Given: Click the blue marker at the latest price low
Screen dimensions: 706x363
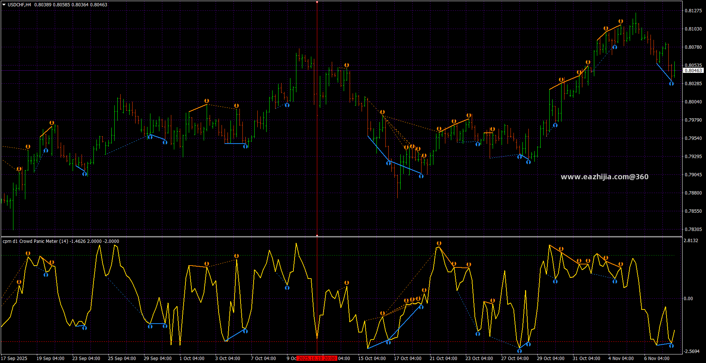Looking at the screenshot, I should [671, 84].
